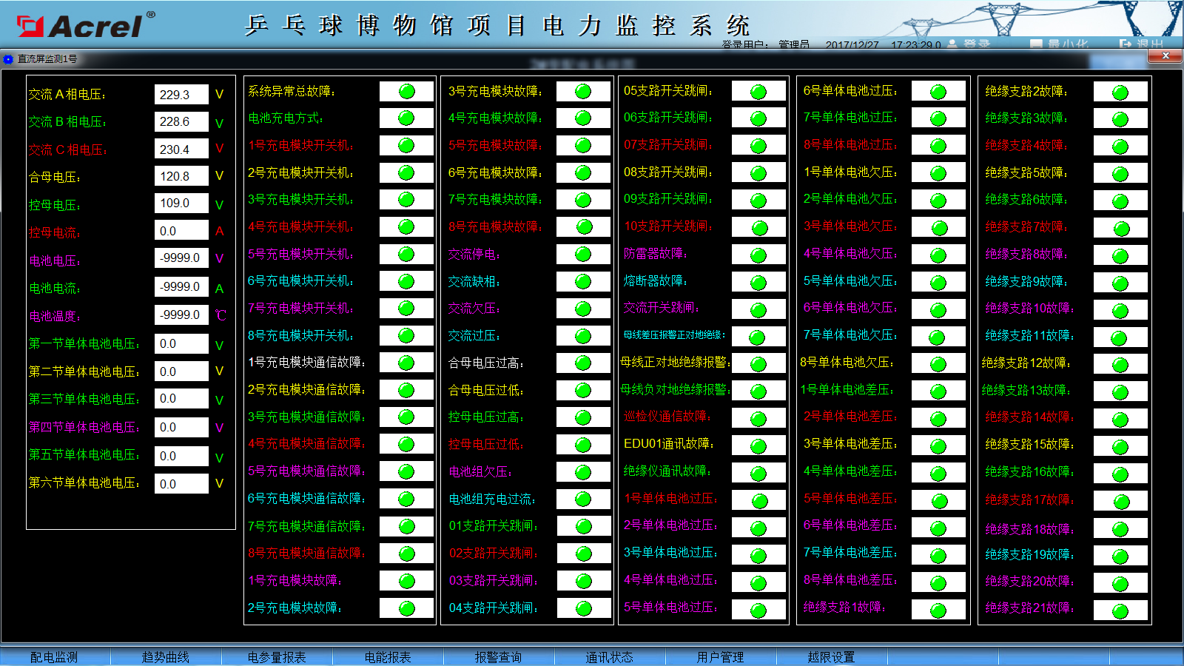Image resolution: width=1184 pixels, height=666 pixels.
Task: Open the 趋势曲线 tab
Action: click(166, 657)
